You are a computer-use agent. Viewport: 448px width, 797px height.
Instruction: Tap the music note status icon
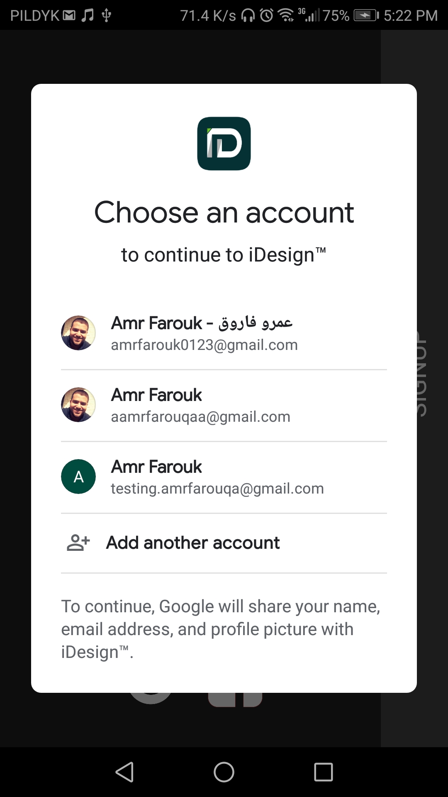[88, 15]
